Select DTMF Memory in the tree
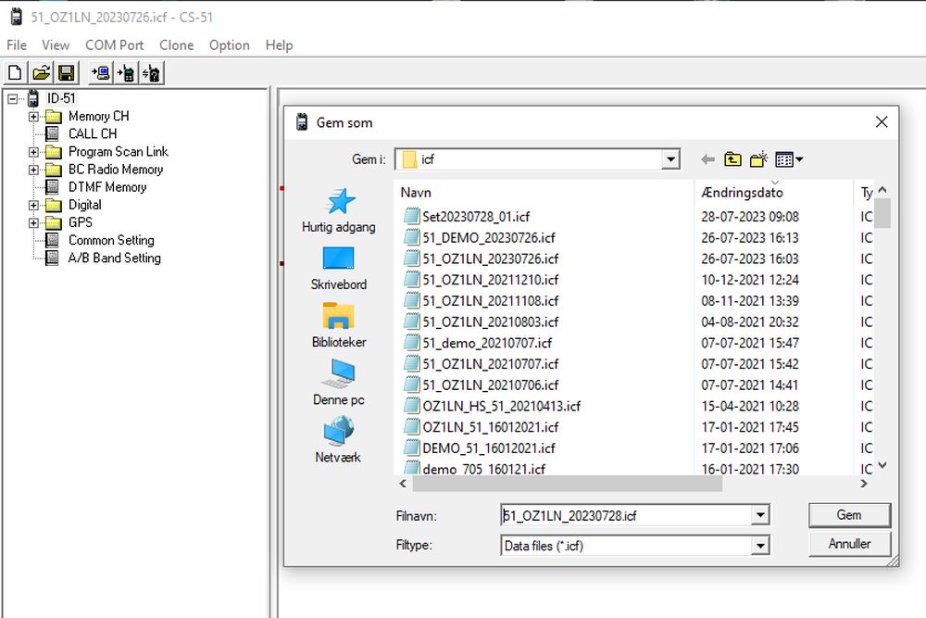926x618 pixels. 107,187
